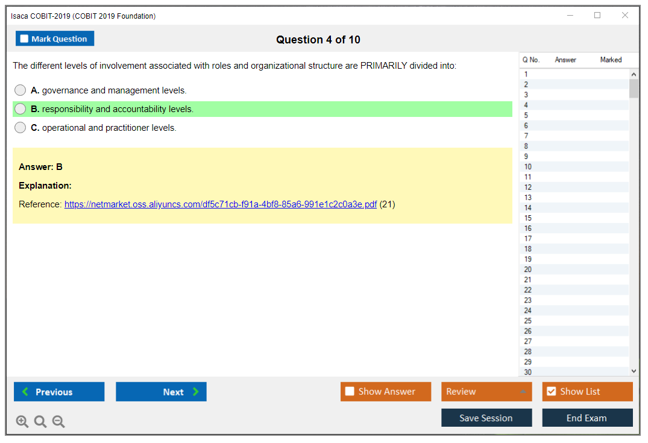Go to the Next question
The image size is (648, 443).
[x=161, y=392]
